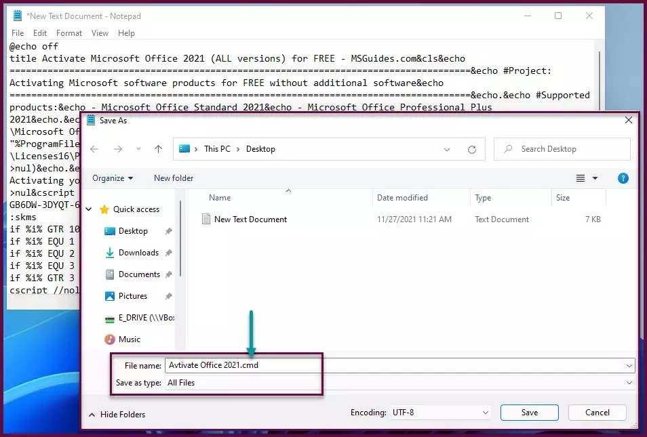Click date 11/27/2021 11:21 AM cell

click(x=414, y=220)
